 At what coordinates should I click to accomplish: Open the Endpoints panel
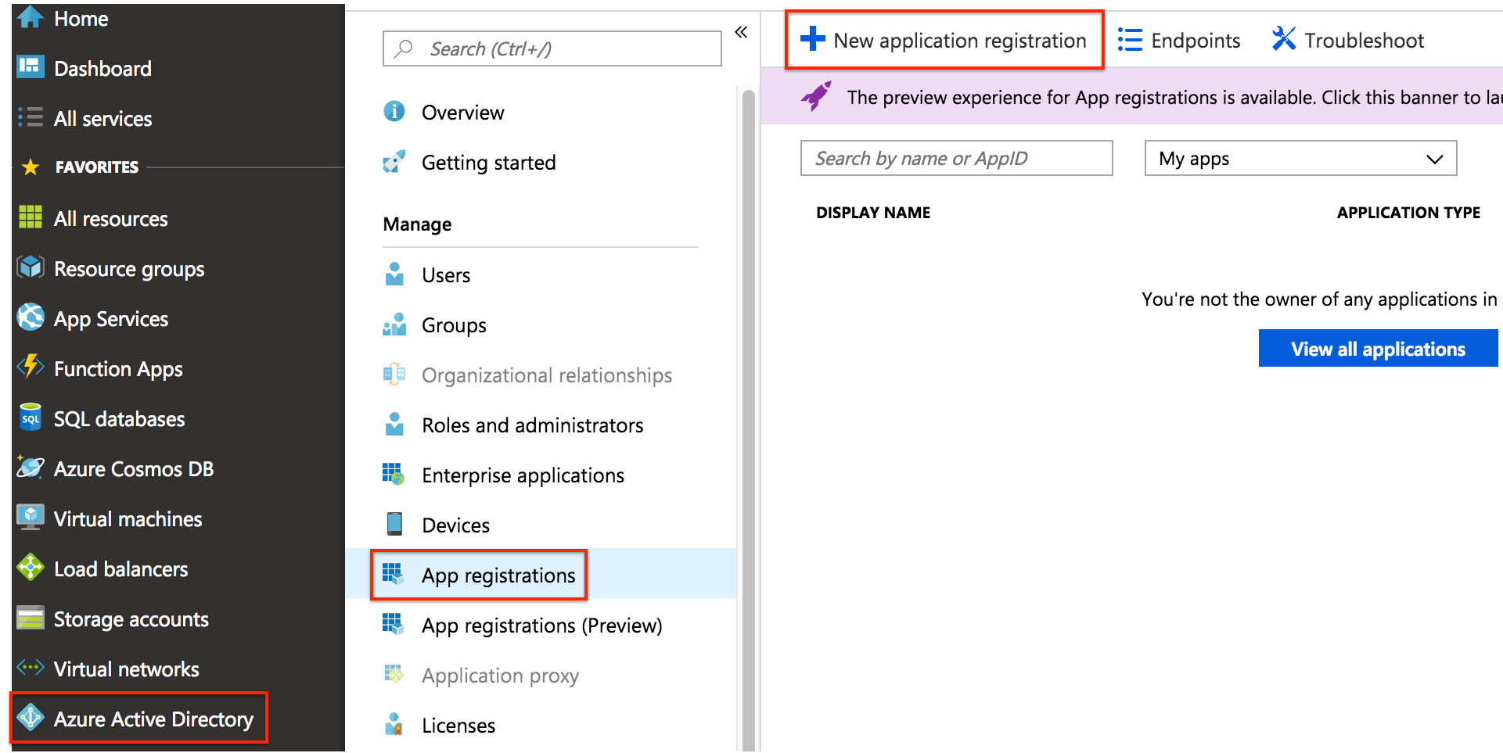point(1179,40)
